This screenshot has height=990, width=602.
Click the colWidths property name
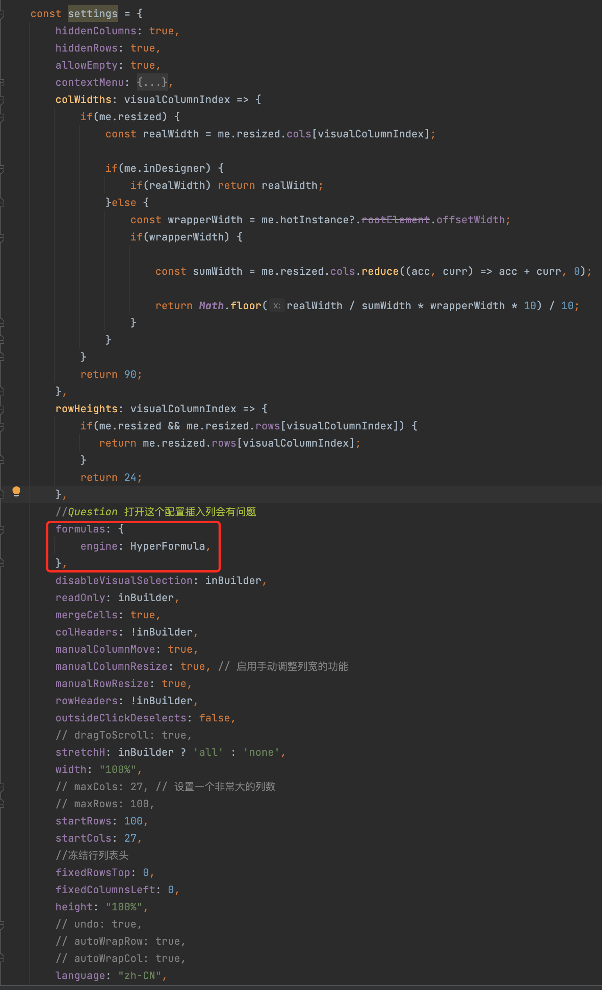click(84, 100)
